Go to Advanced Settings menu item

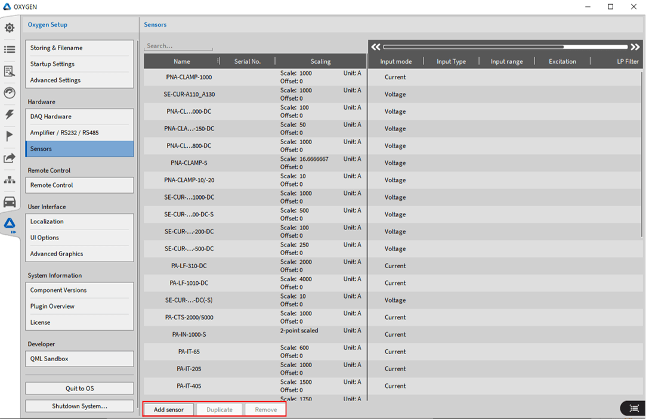pos(79,80)
